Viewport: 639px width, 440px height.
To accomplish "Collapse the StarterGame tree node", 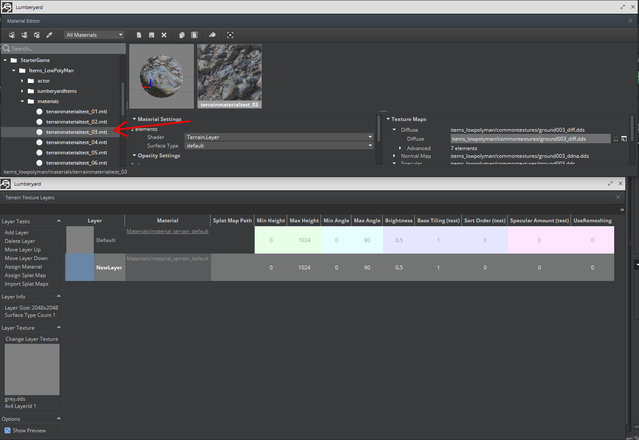I will (x=5, y=60).
